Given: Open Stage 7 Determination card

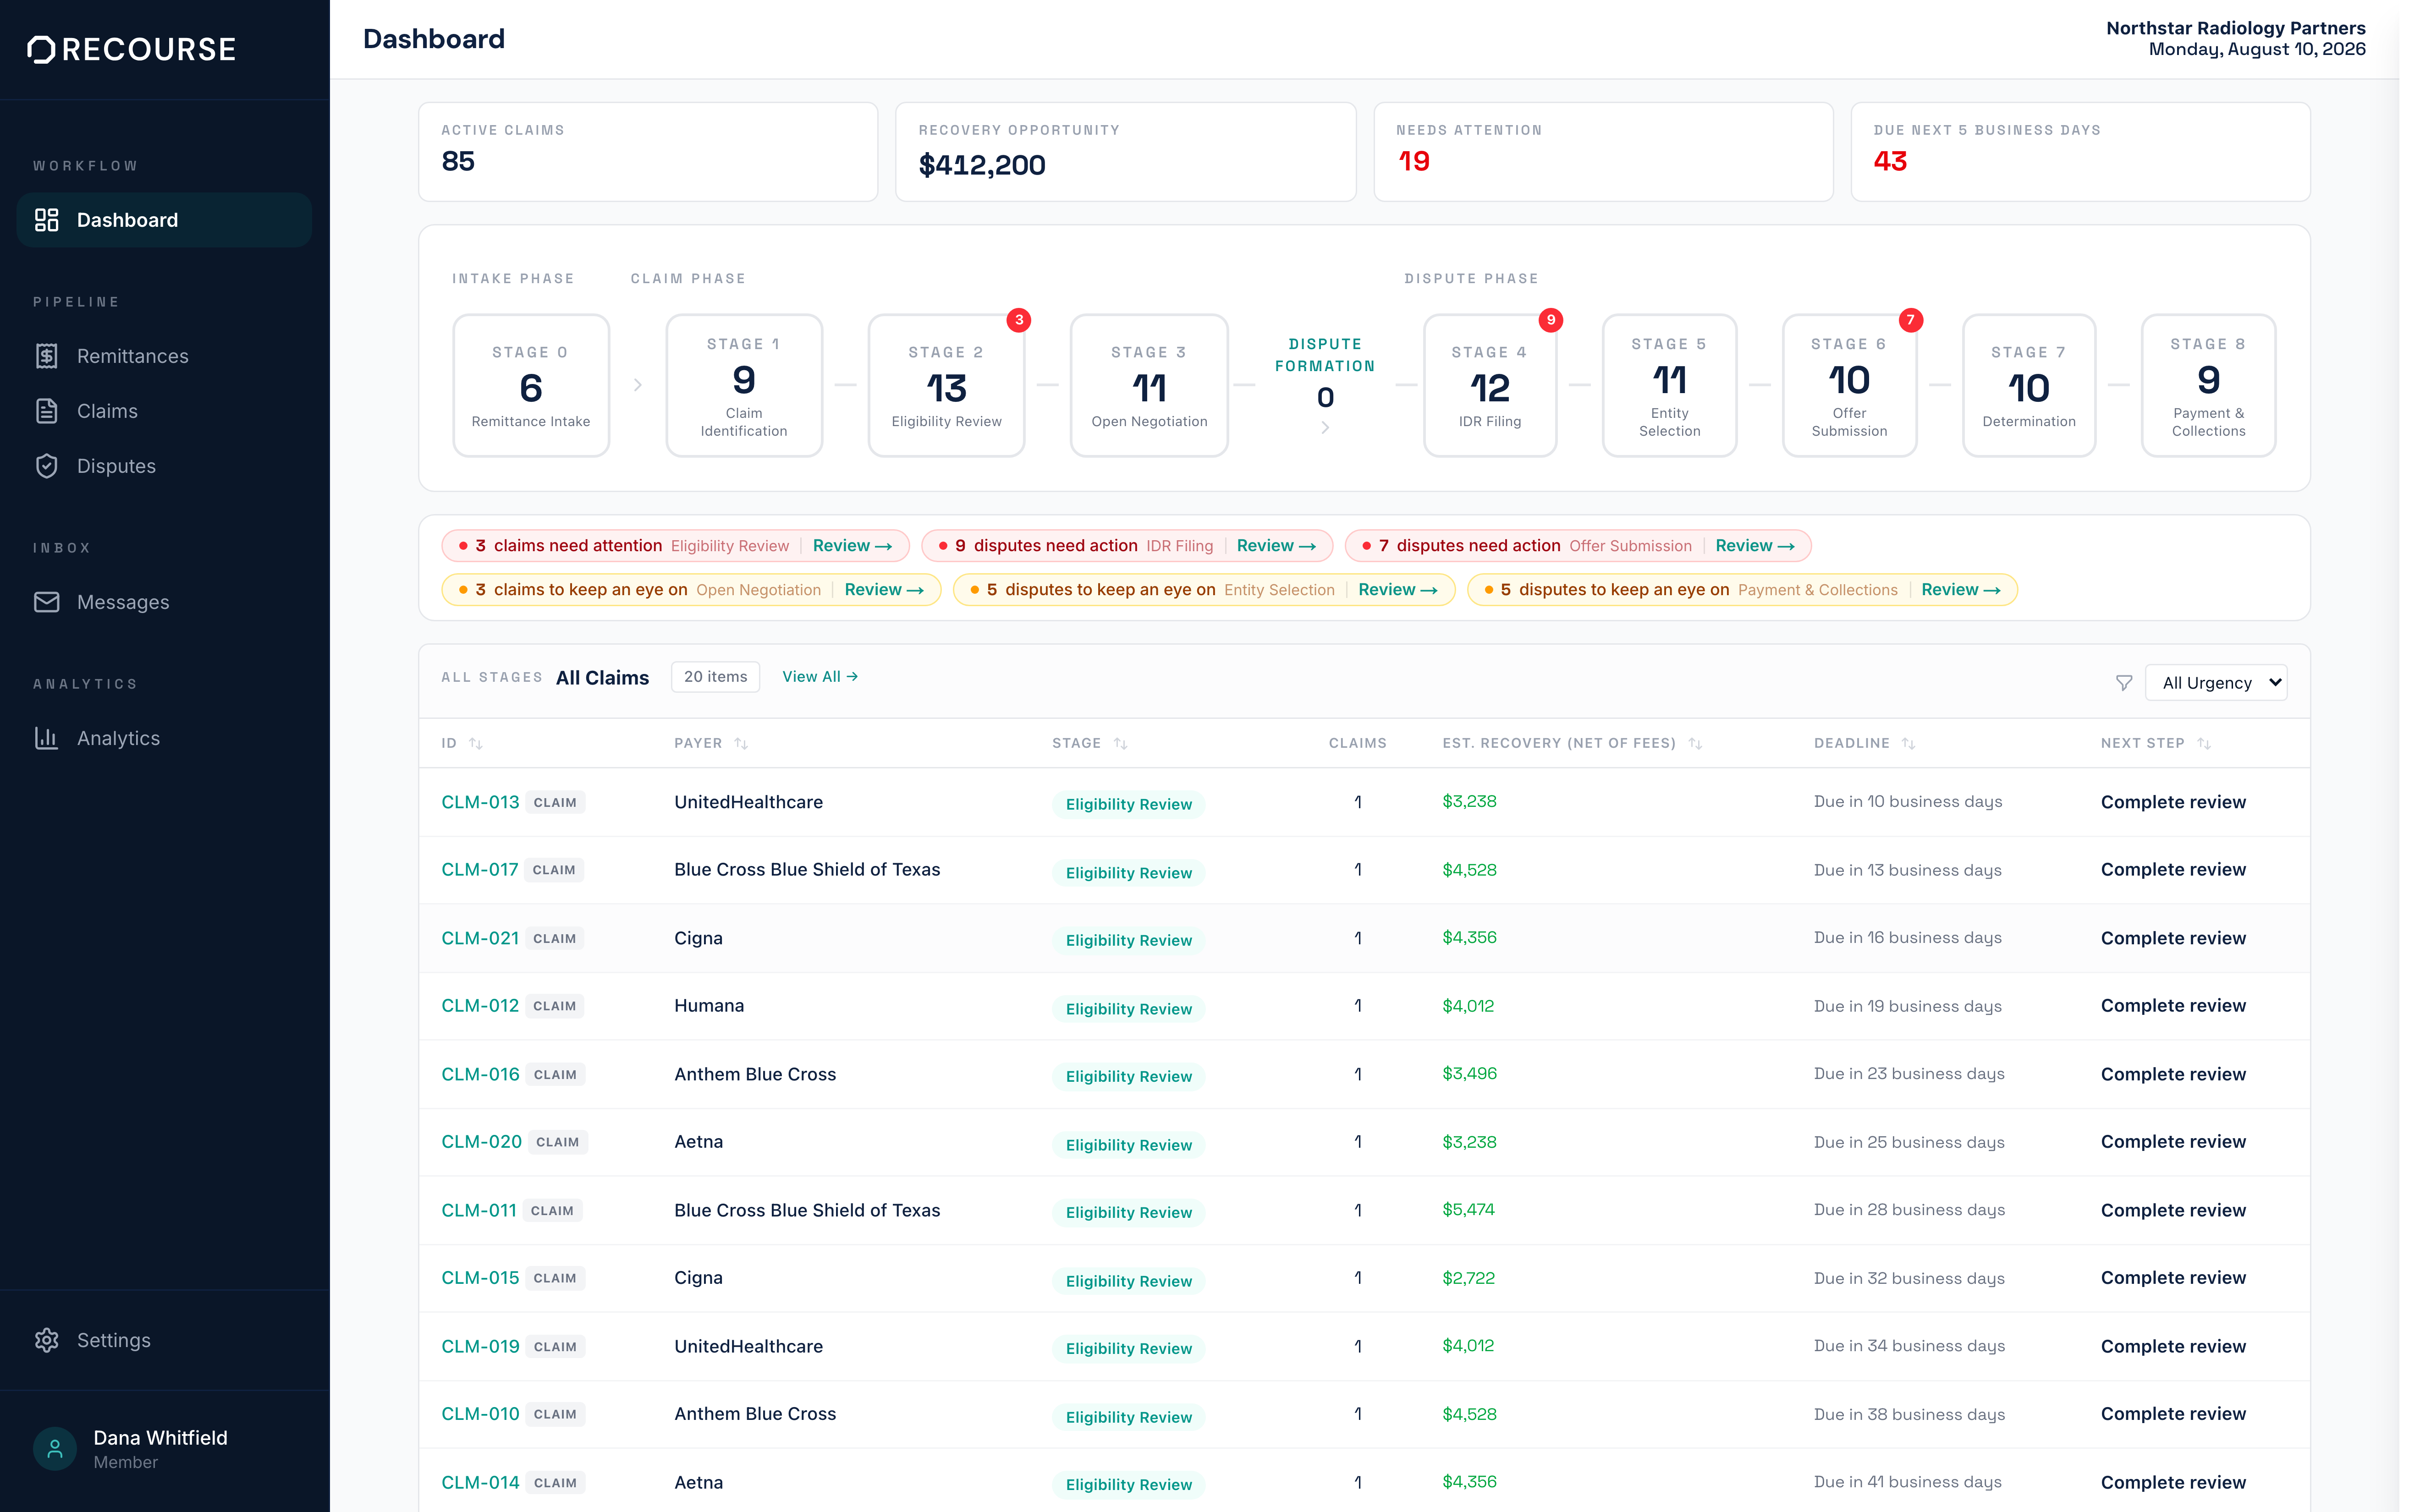Looking at the screenshot, I should 2029,386.
